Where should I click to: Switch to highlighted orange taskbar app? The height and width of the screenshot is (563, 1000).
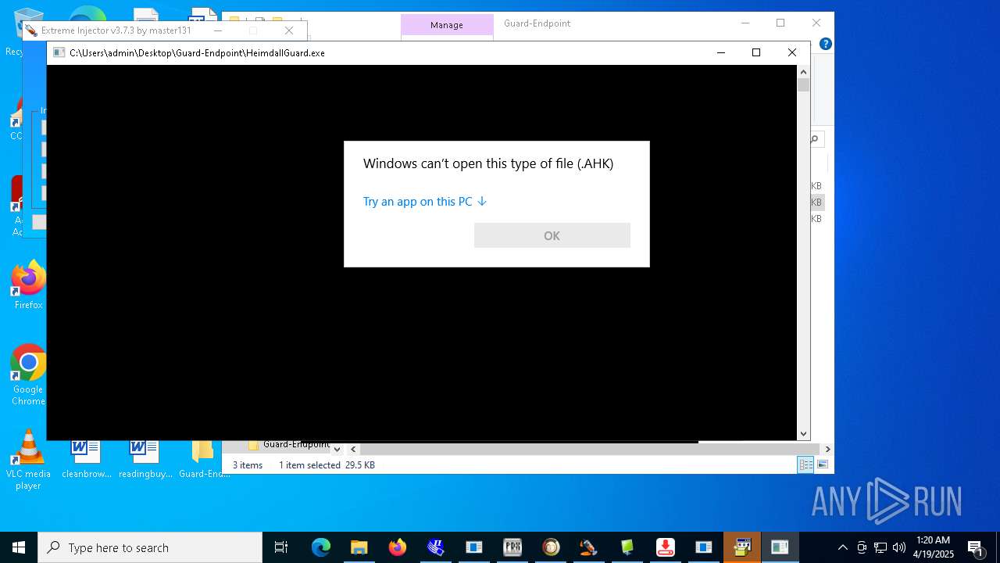pos(742,547)
